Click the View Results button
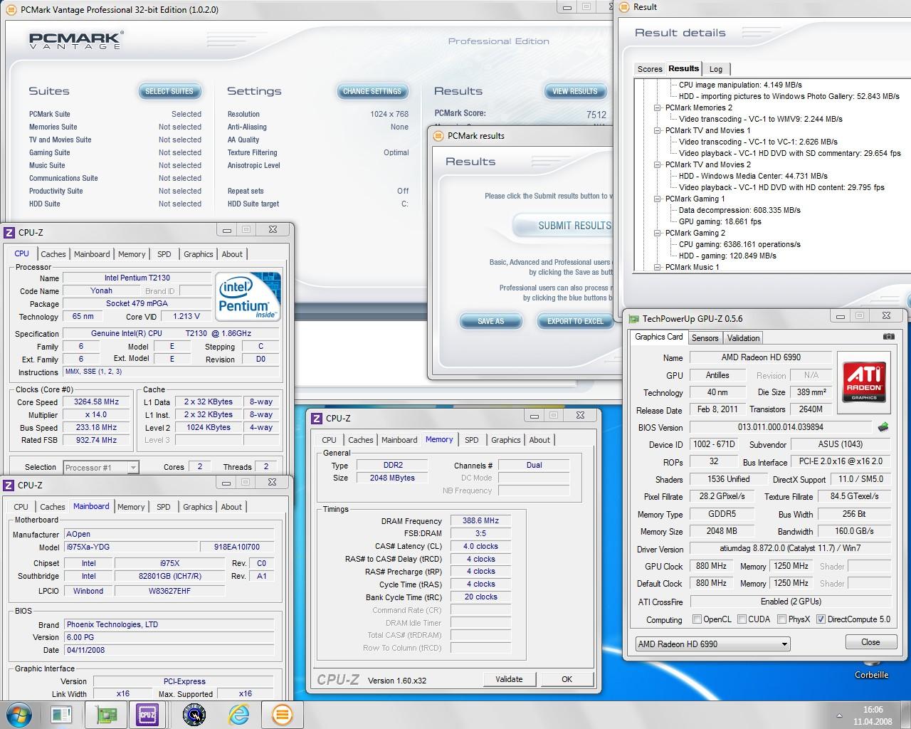The height and width of the screenshot is (729, 911). click(575, 91)
